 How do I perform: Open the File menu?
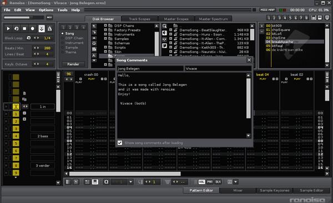pyautogui.click(x=7, y=10)
